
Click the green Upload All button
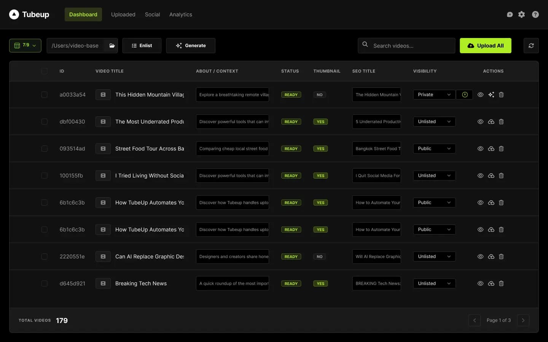(x=486, y=46)
